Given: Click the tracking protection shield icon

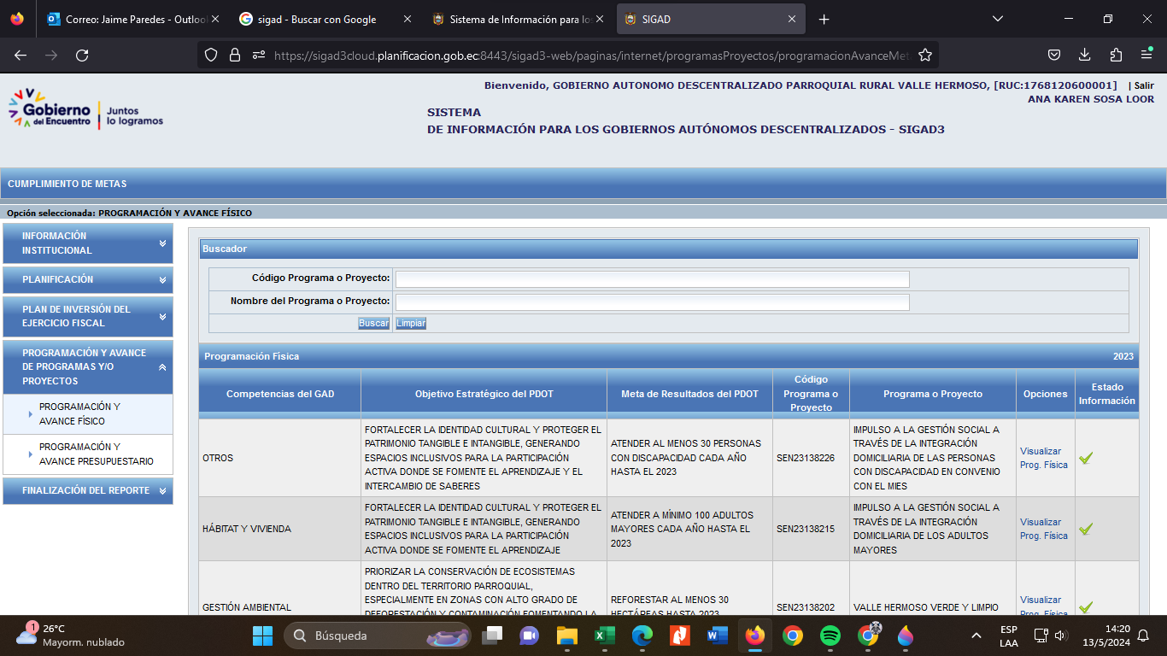Looking at the screenshot, I should pos(211,56).
